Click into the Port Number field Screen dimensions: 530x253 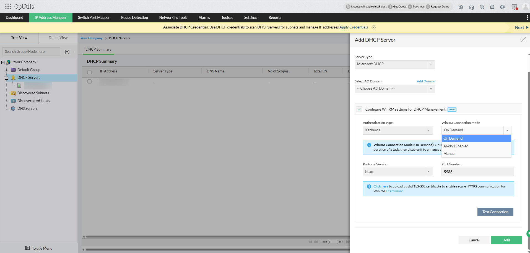pyautogui.click(x=478, y=172)
